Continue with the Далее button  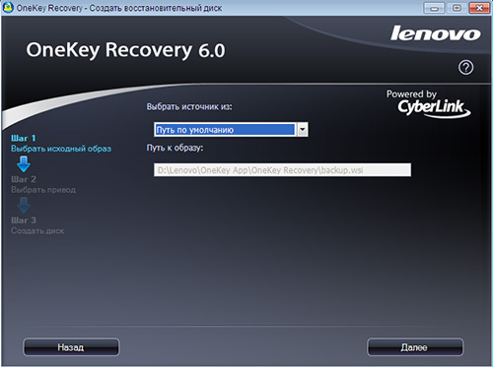pyautogui.click(x=415, y=347)
